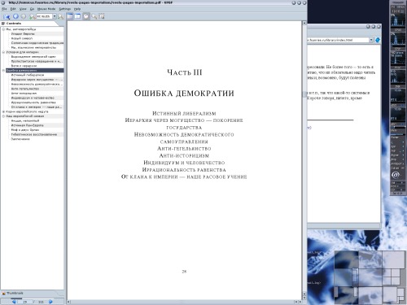Open the File menu
The height and width of the screenshot is (305, 407).
pos(4,9)
